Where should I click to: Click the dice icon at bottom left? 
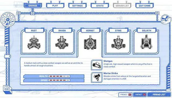pyautogui.click(x=6, y=88)
